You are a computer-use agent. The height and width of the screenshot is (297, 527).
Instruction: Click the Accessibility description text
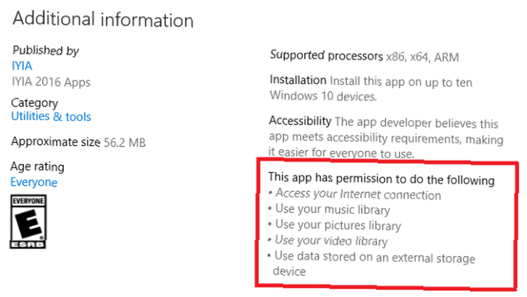(386, 137)
